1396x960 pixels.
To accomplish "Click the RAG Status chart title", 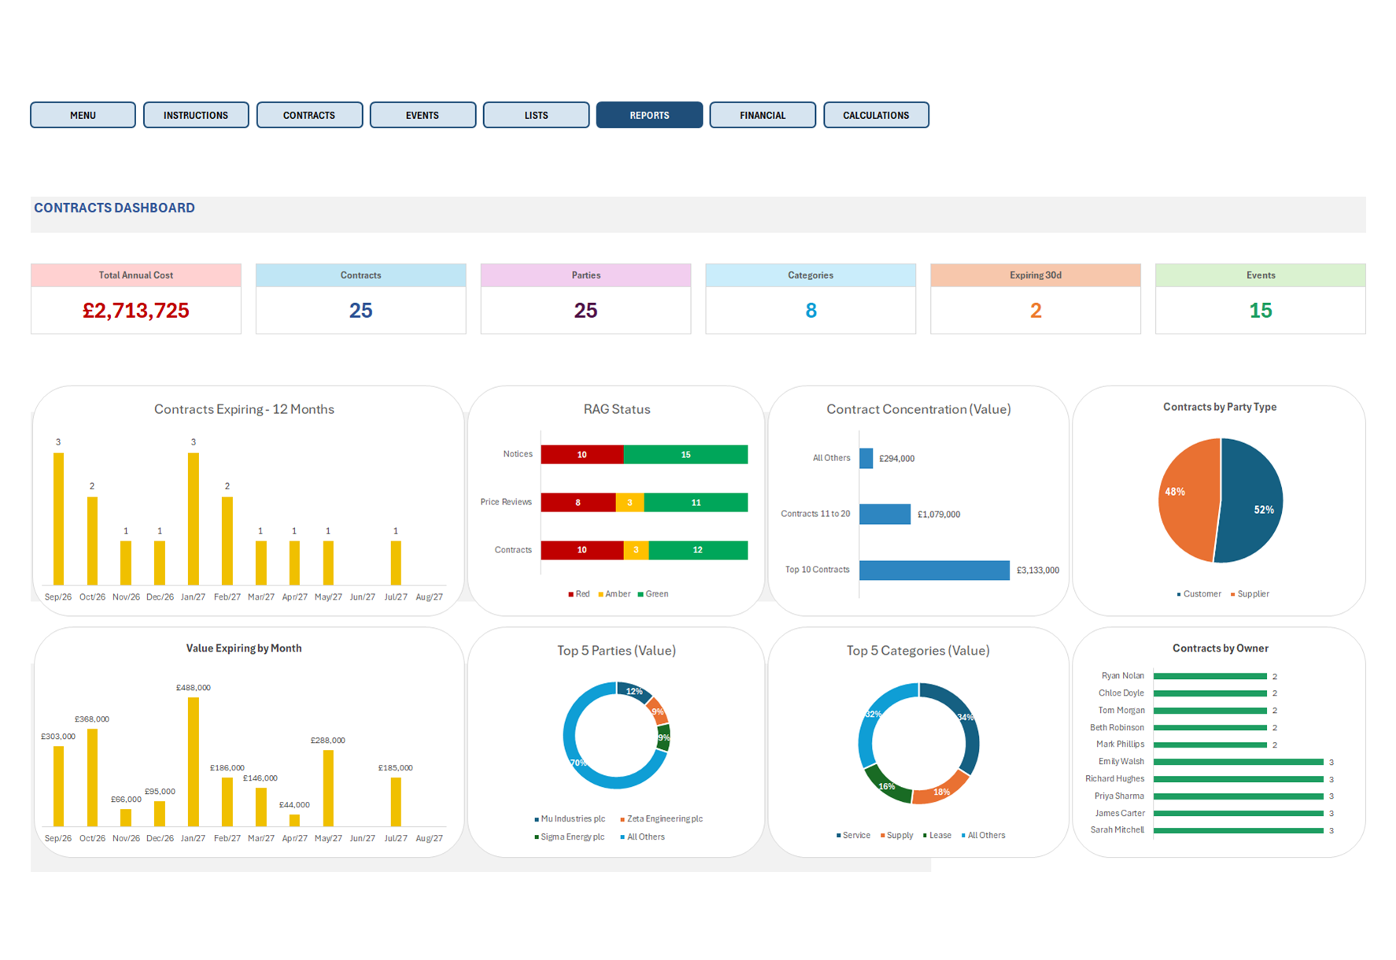I will tap(617, 409).
